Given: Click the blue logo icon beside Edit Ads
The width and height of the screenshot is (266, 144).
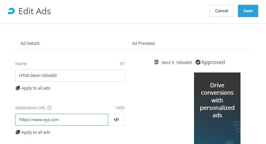Looking at the screenshot, I should [11, 11].
